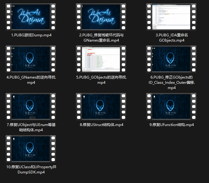Click the file name 8.修复UStruct结构体.mp4
The image size is (209, 183).
[101, 125]
